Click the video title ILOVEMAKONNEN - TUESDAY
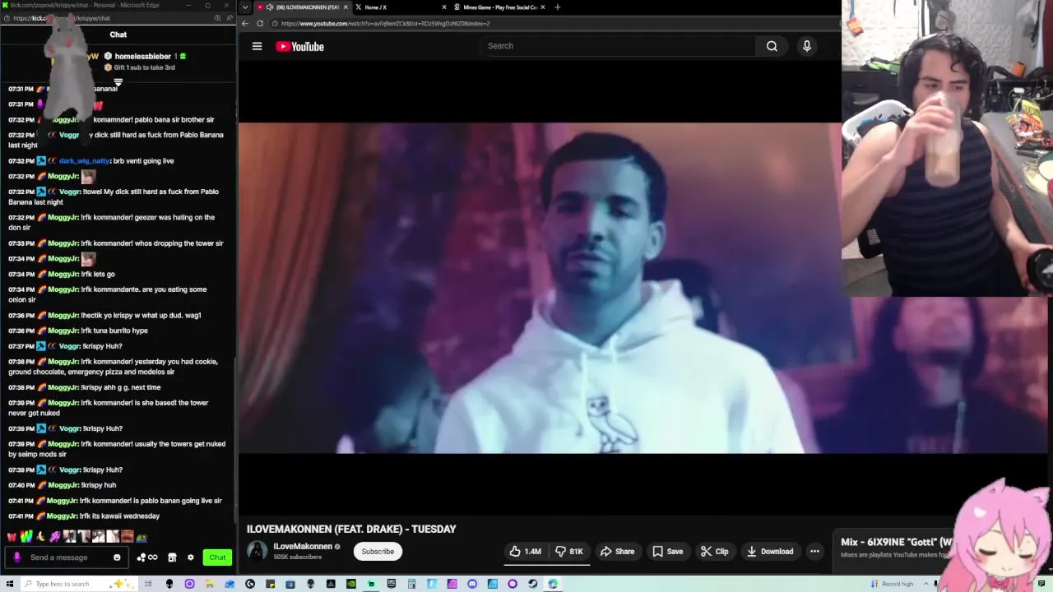This screenshot has width=1053, height=592. [x=351, y=529]
